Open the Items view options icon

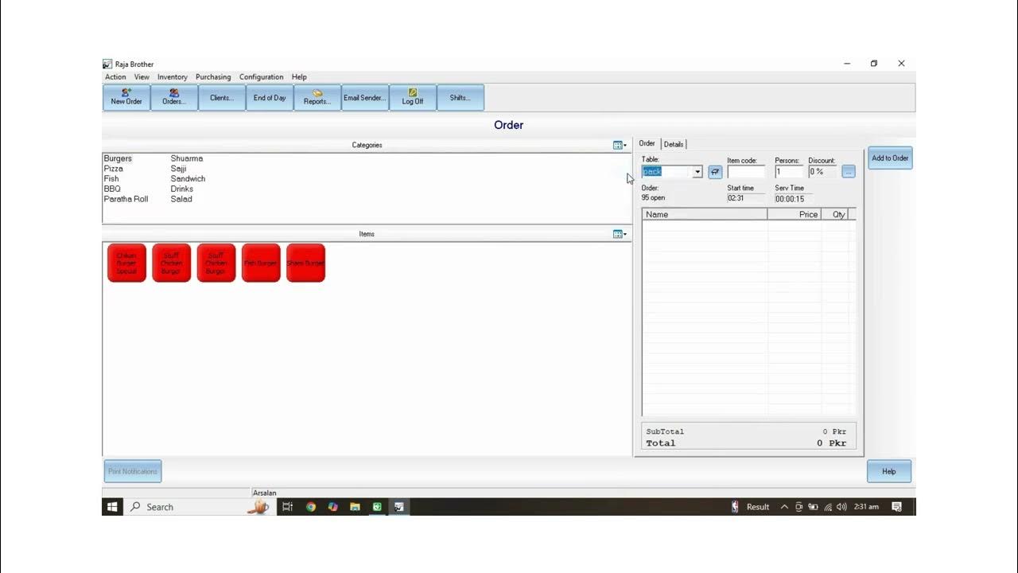[x=620, y=234]
